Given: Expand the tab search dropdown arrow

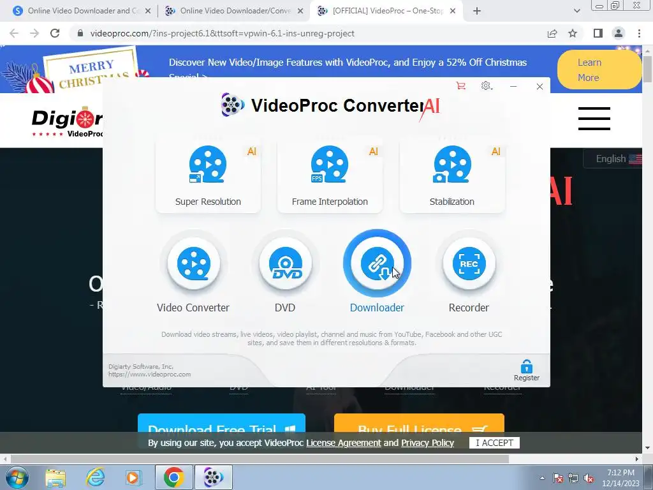Looking at the screenshot, I should tap(576, 11).
